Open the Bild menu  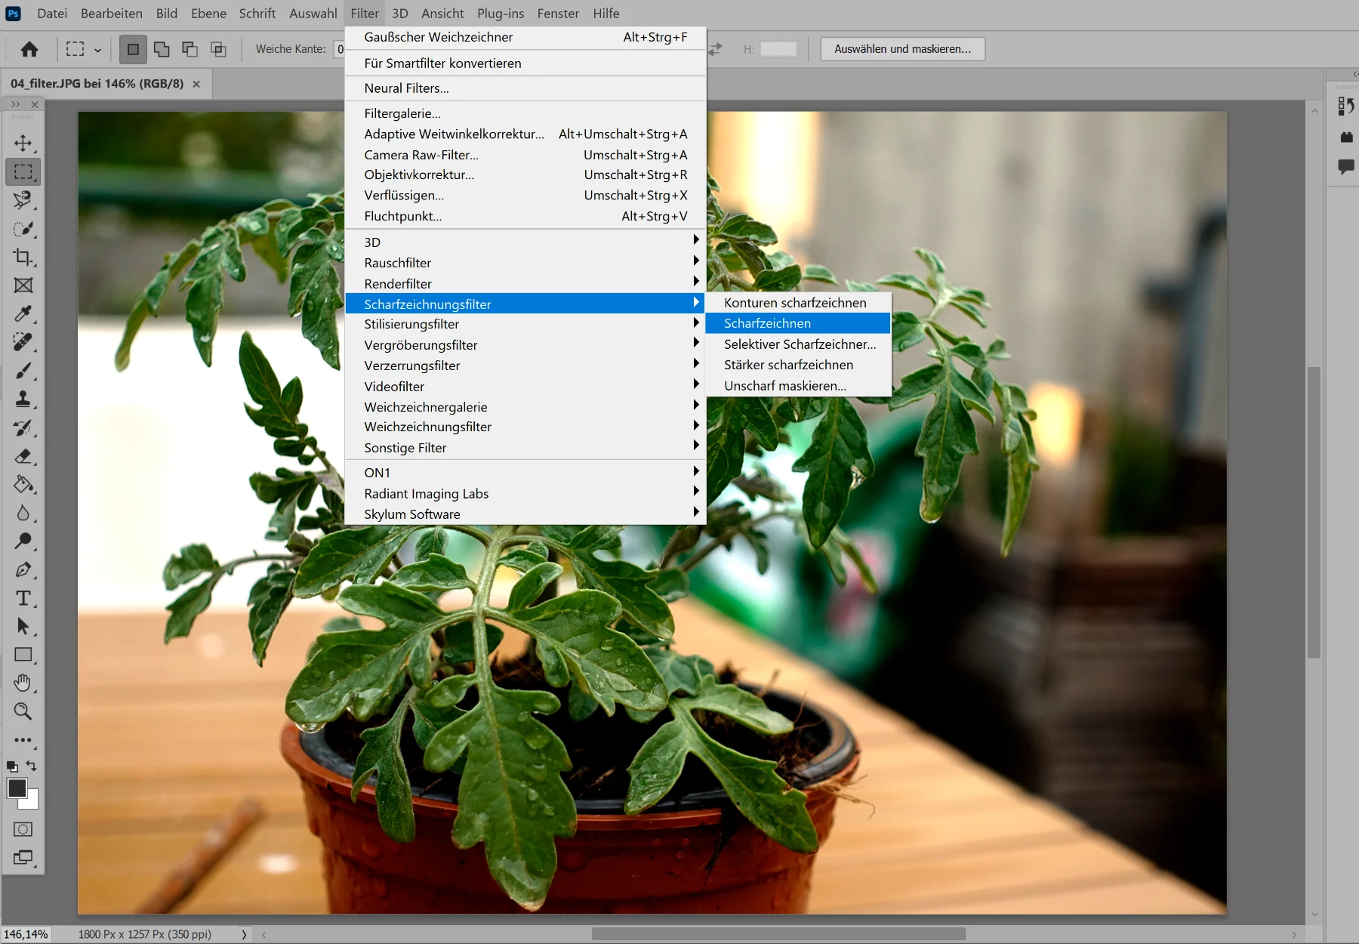click(x=167, y=14)
